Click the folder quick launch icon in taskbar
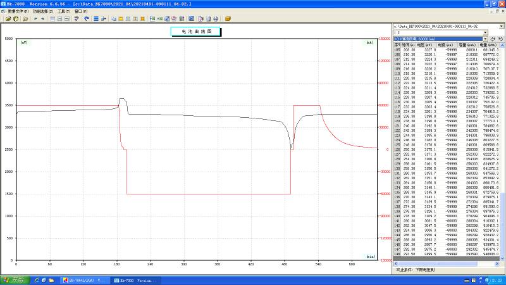 (51, 281)
